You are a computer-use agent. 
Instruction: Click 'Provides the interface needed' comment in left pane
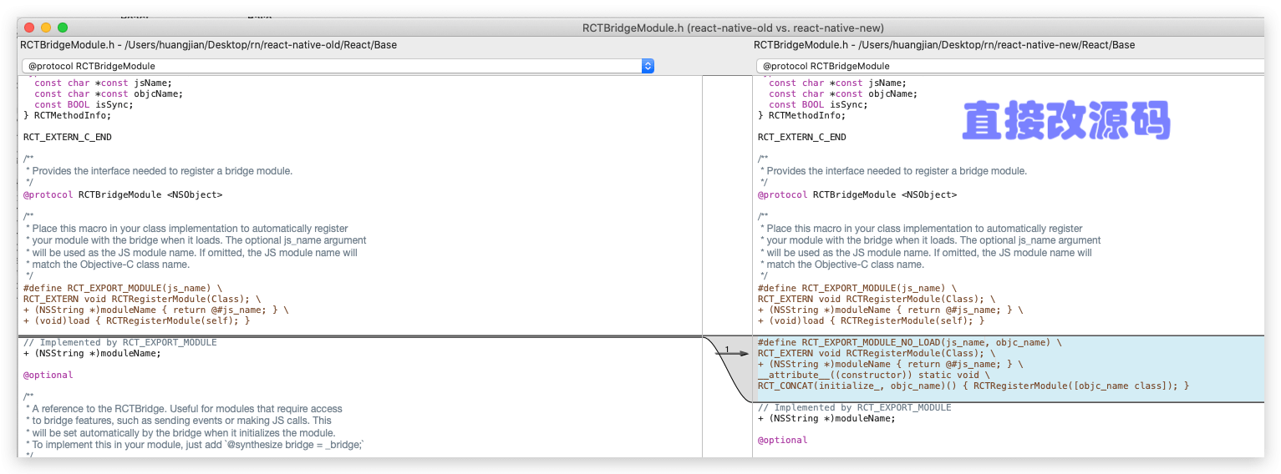pyautogui.click(x=159, y=171)
